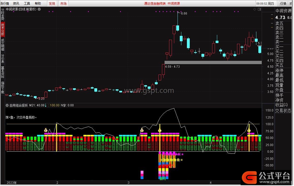Click the 买五 row in the order book
This screenshot has height=186, width=294.
pyautogui.click(x=279, y=65)
